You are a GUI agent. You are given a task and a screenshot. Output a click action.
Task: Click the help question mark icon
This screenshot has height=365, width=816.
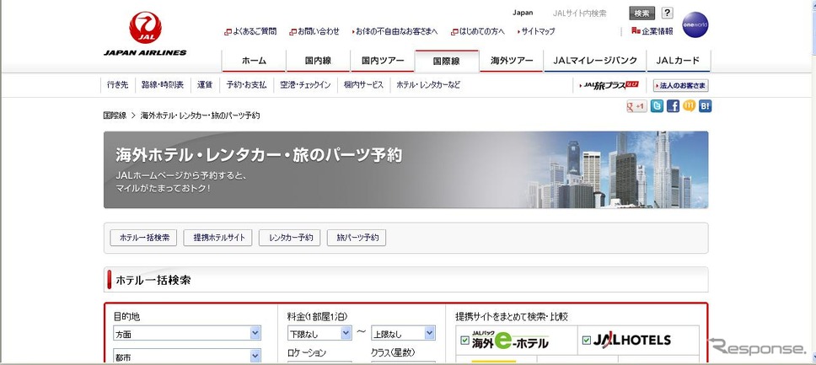(x=667, y=13)
